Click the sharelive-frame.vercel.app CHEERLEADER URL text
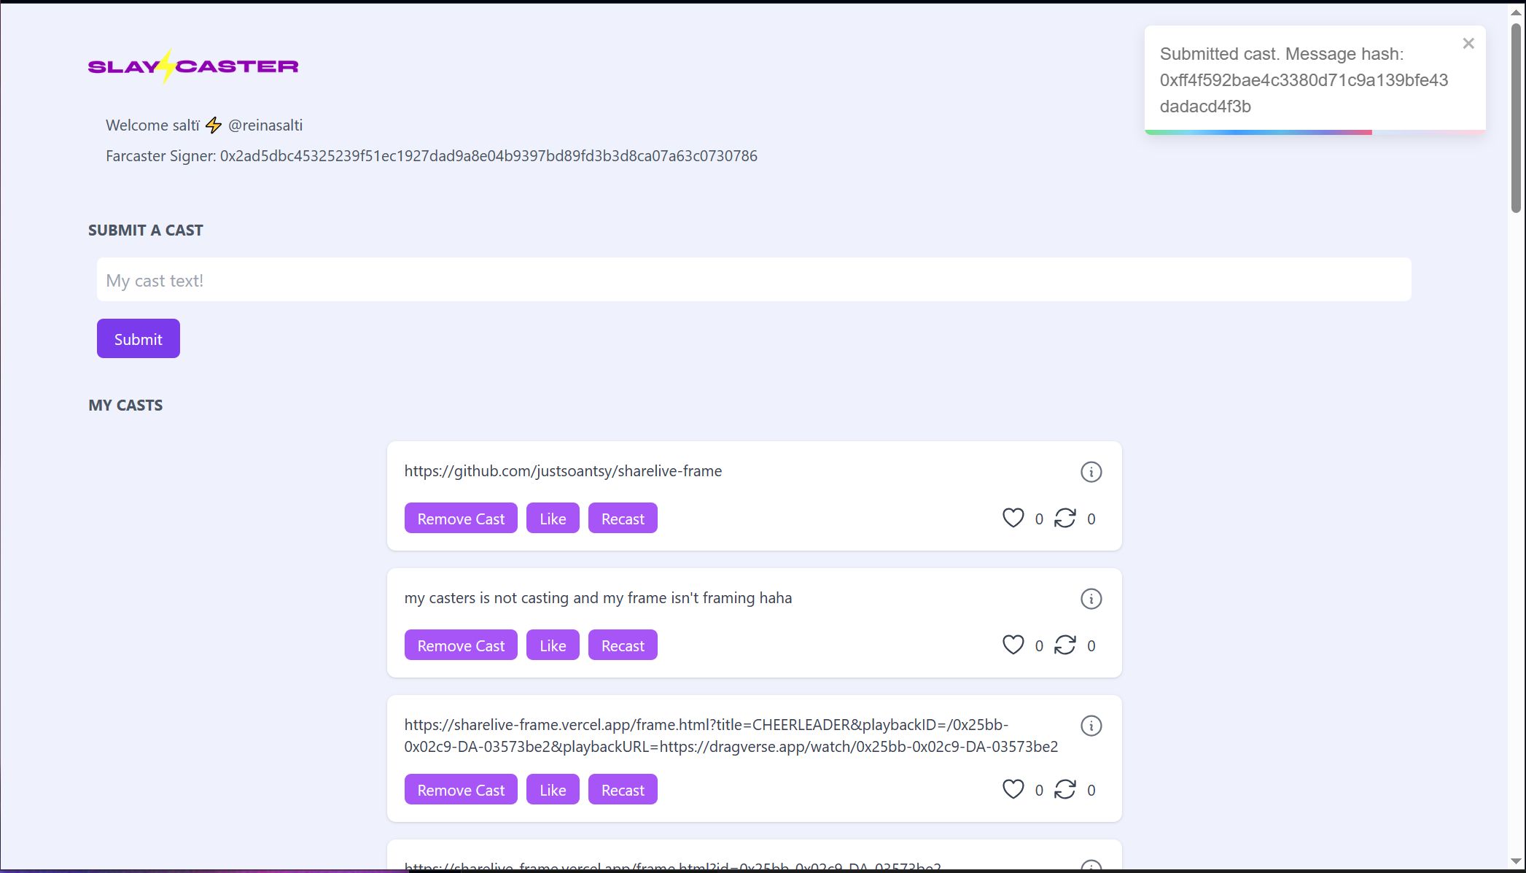This screenshot has height=873, width=1526. 731,736
